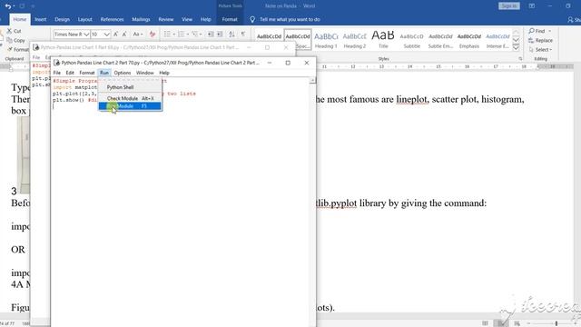Maximize the front IDLE editor window
The width and height of the screenshot is (581, 327).
288,63
